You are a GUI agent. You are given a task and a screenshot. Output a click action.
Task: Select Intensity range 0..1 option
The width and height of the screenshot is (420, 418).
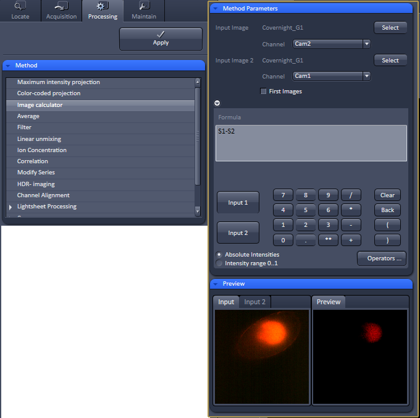[219, 263]
